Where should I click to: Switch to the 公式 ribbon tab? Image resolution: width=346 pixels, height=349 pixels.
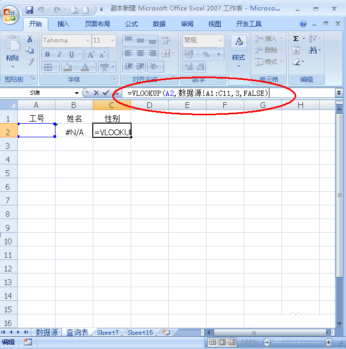(x=132, y=24)
